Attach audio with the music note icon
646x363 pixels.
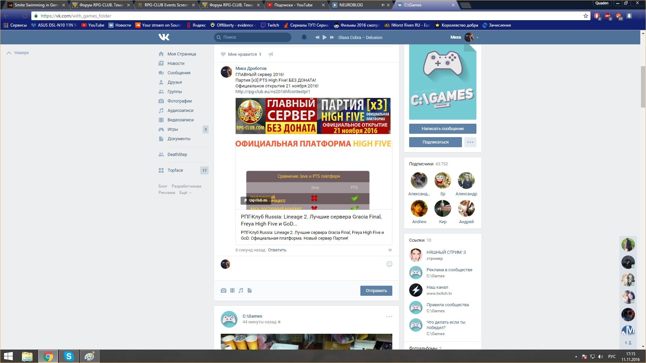point(241,290)
